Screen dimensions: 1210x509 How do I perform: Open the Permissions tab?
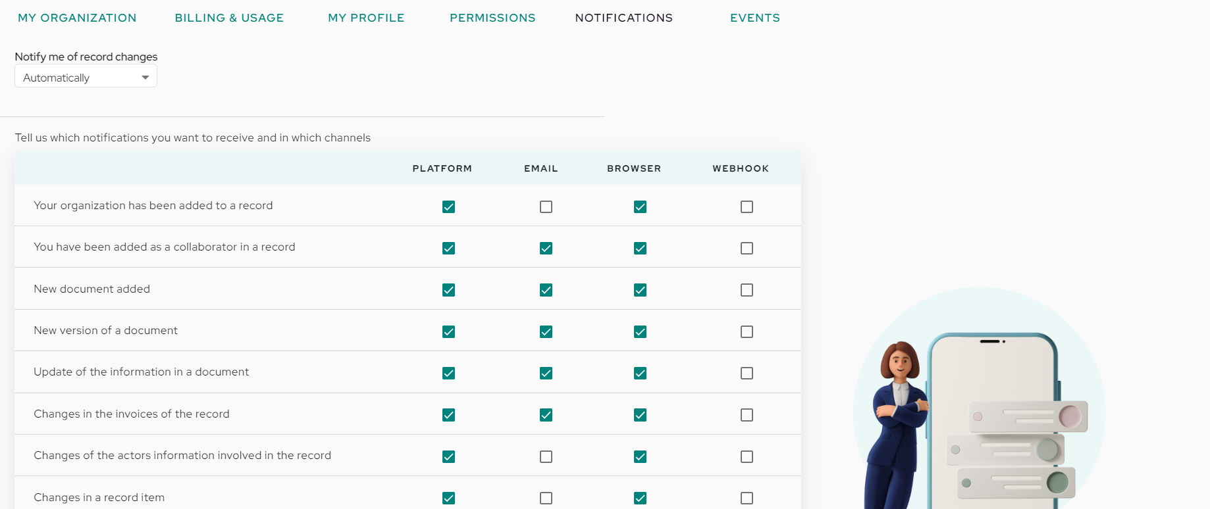pos(492,18)
